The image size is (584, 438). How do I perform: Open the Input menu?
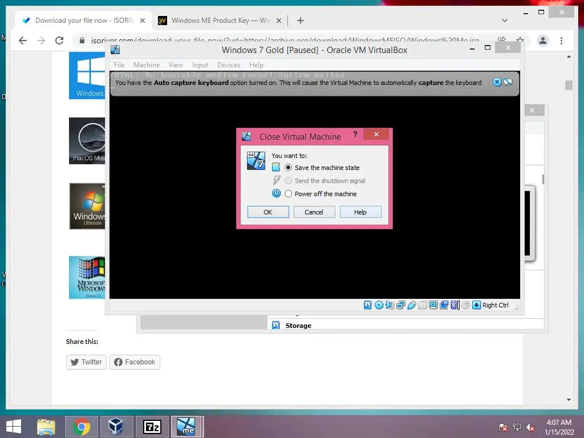point(200,65)
